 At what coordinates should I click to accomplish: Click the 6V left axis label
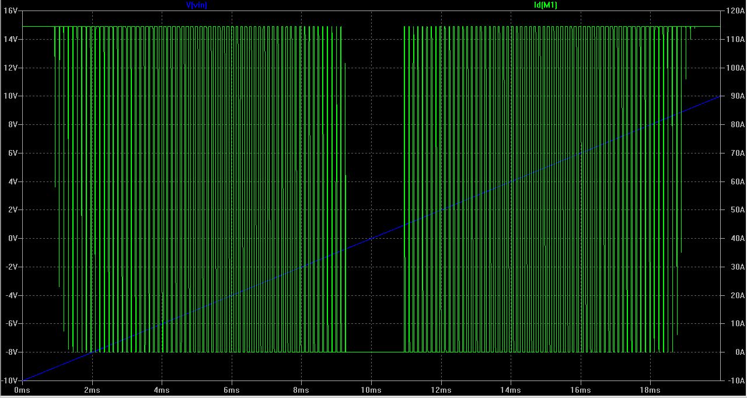13,153
